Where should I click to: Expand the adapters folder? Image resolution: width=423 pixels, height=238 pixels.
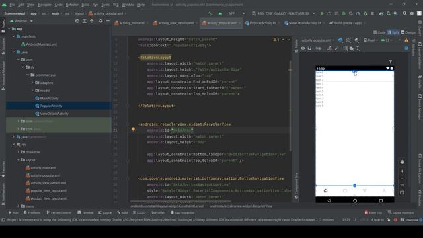(x=32, y=83)
